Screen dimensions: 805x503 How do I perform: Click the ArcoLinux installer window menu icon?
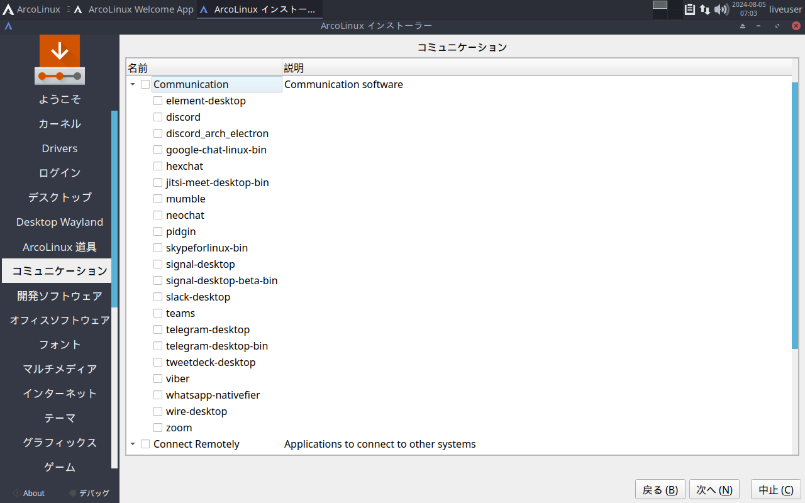pos(9,26)
